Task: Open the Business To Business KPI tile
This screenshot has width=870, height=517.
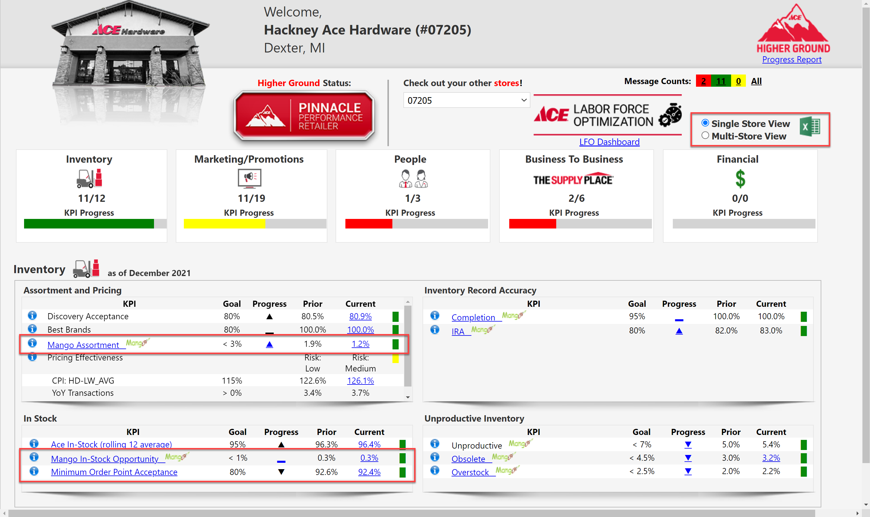Action: point(576,196)
